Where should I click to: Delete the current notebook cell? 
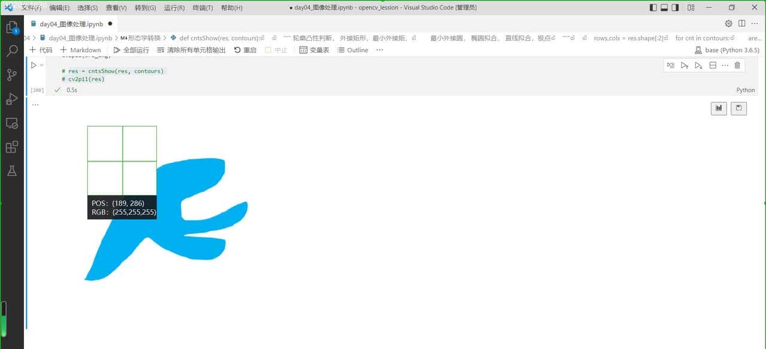737,65
